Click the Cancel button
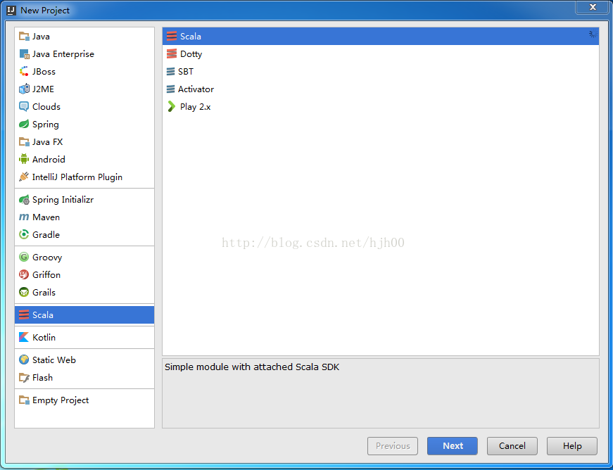613x470 pixels. point(512,446)
